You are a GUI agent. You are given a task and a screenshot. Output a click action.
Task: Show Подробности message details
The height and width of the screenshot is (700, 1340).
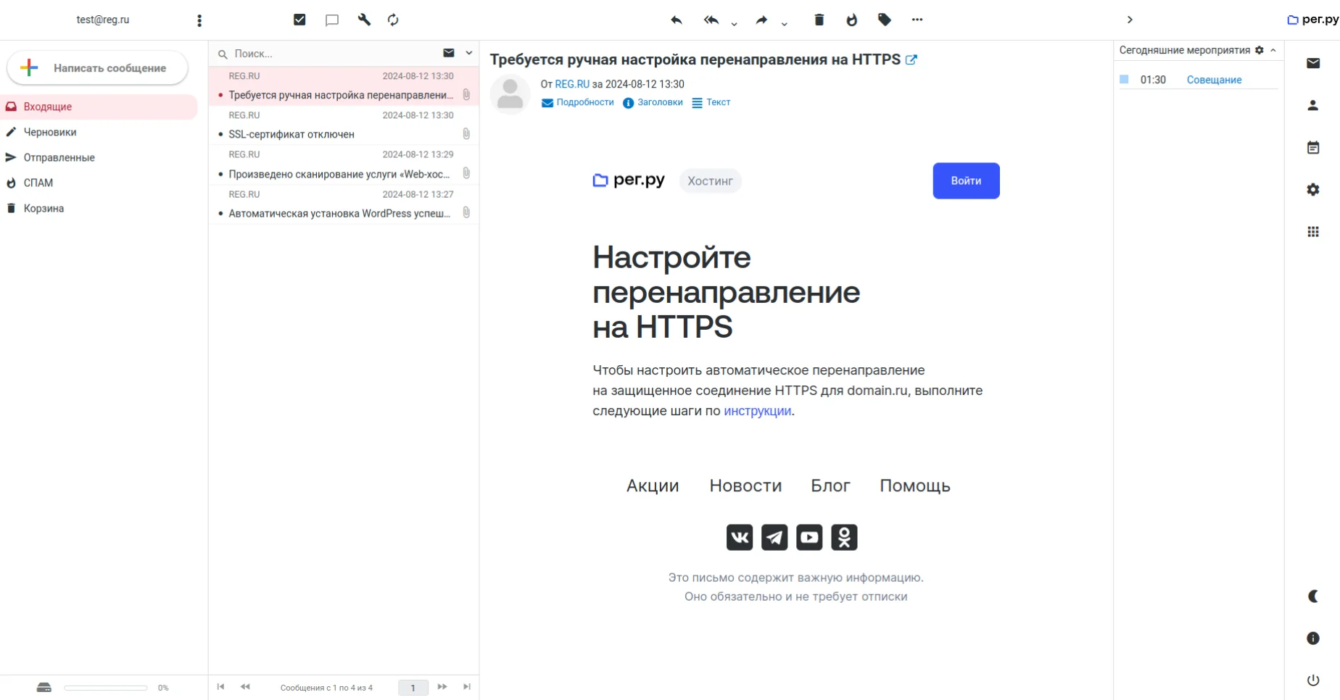tap(578, 102)
